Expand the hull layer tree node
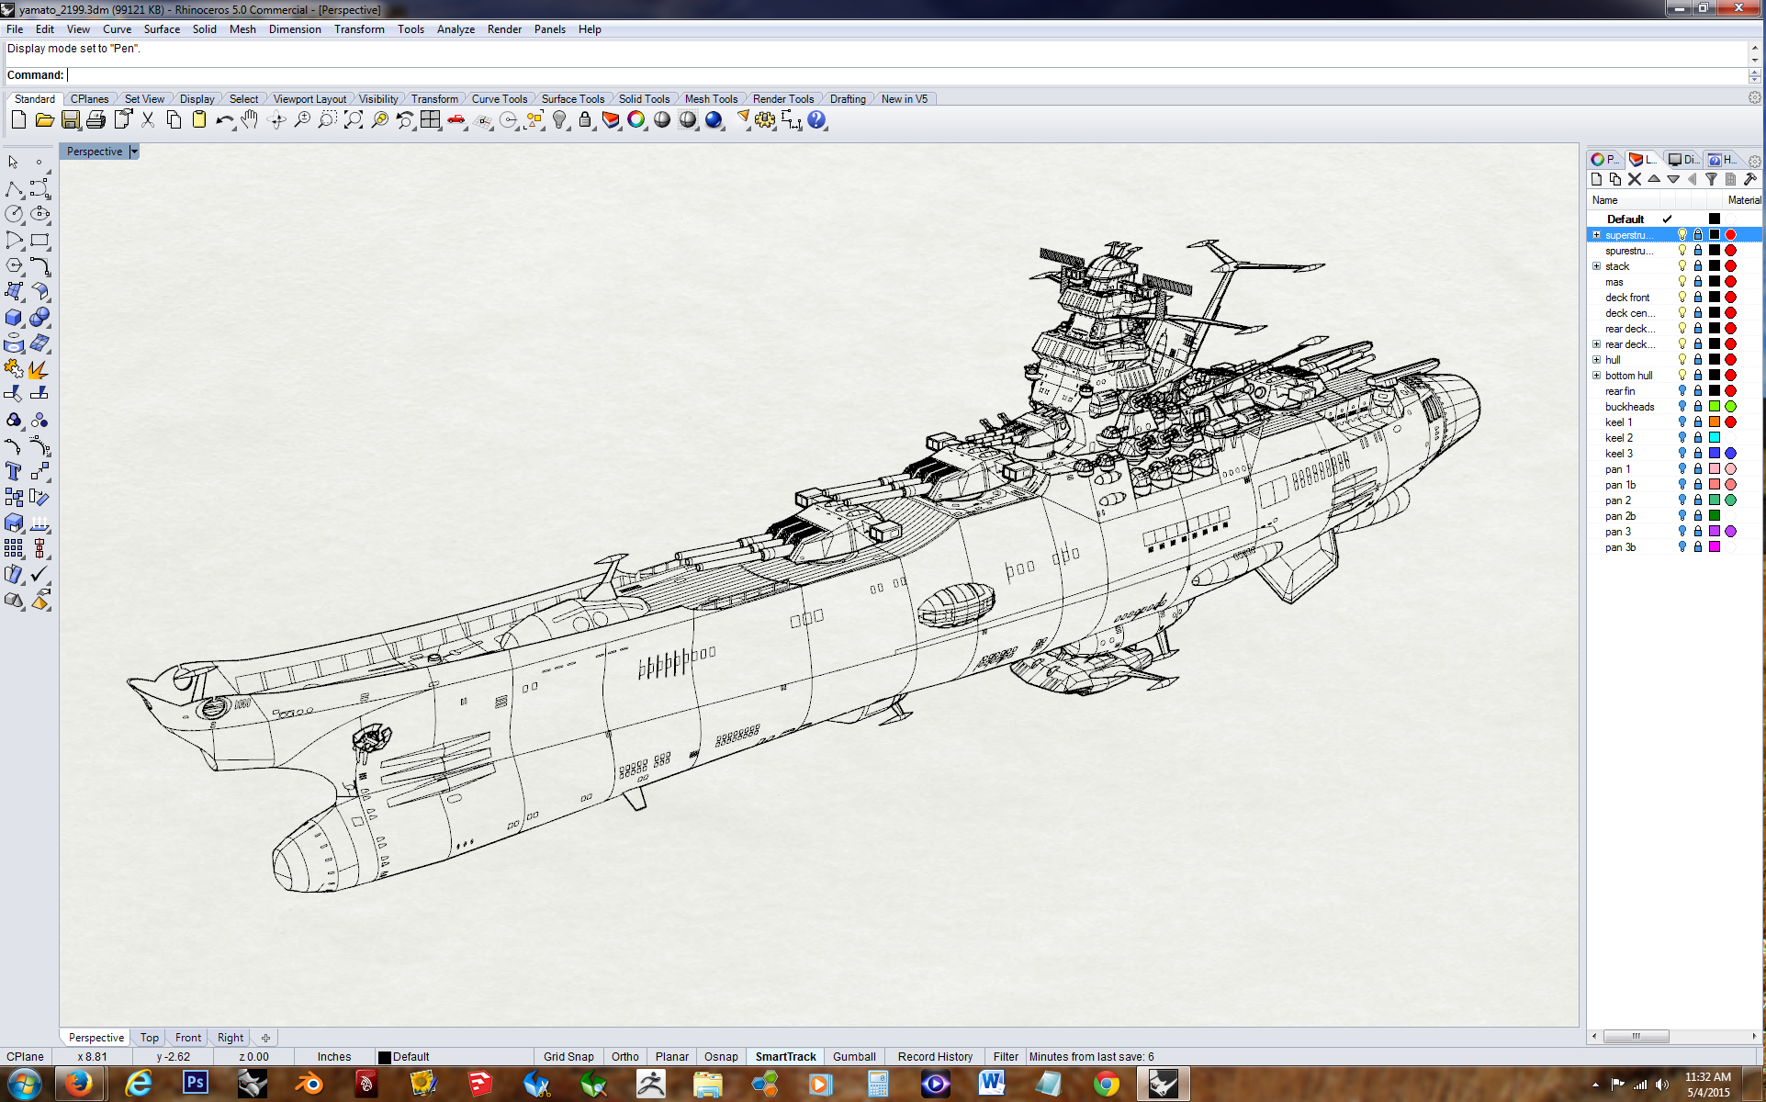This screenshot has width=1766, height=1102. 1597,360
